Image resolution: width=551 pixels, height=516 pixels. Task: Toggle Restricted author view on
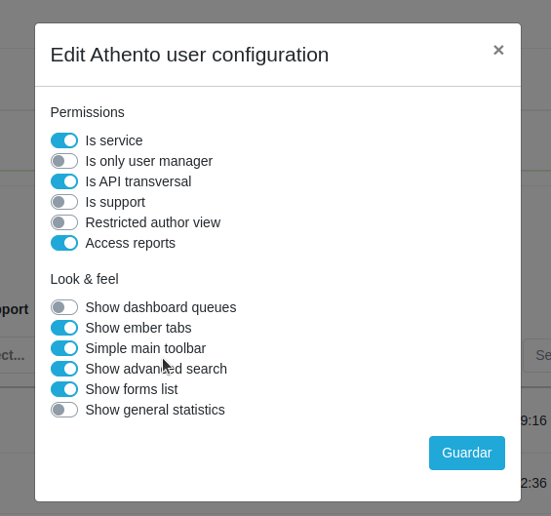64,222
